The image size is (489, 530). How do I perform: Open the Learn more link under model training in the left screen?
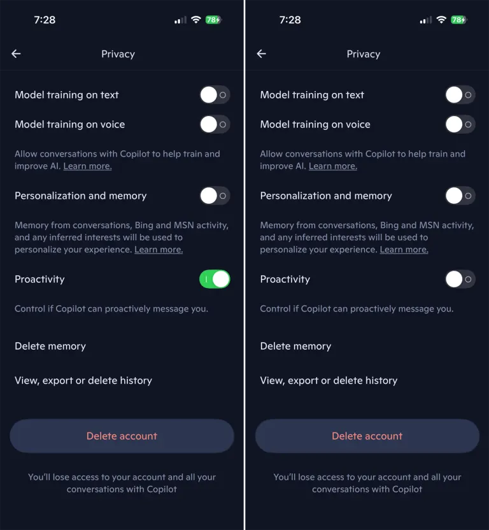pos(87,166)
